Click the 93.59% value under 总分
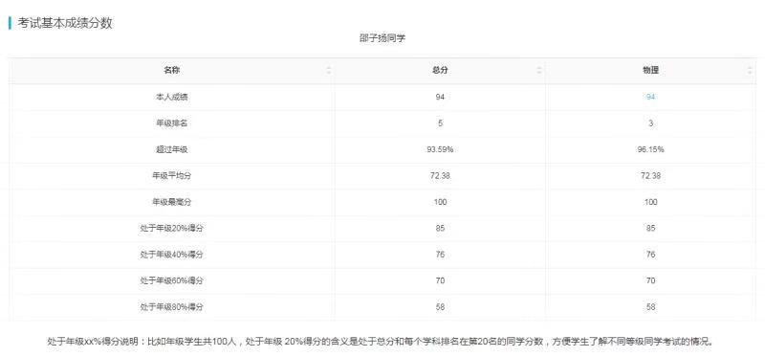Image resolution: width=765 pixels, height=357 pixels. pos(440,150)
